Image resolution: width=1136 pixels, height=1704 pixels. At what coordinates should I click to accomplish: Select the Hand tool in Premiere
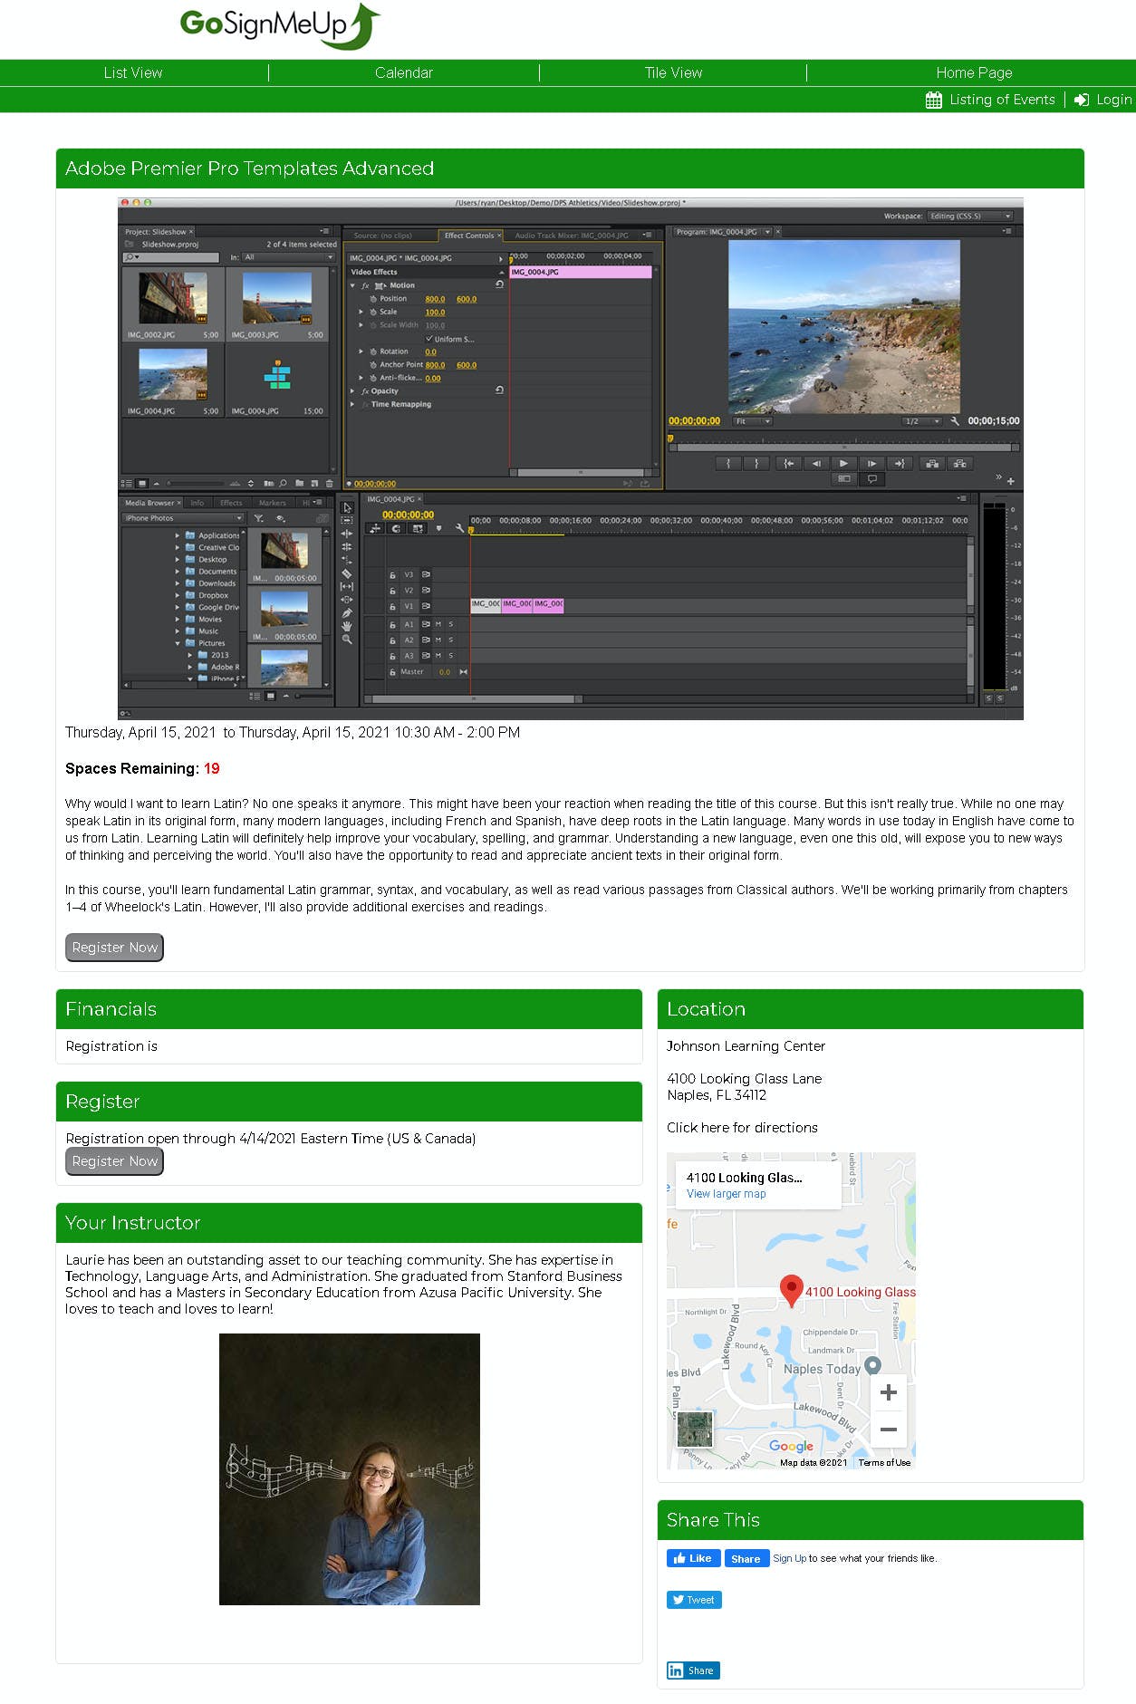(x=347, y=626)
